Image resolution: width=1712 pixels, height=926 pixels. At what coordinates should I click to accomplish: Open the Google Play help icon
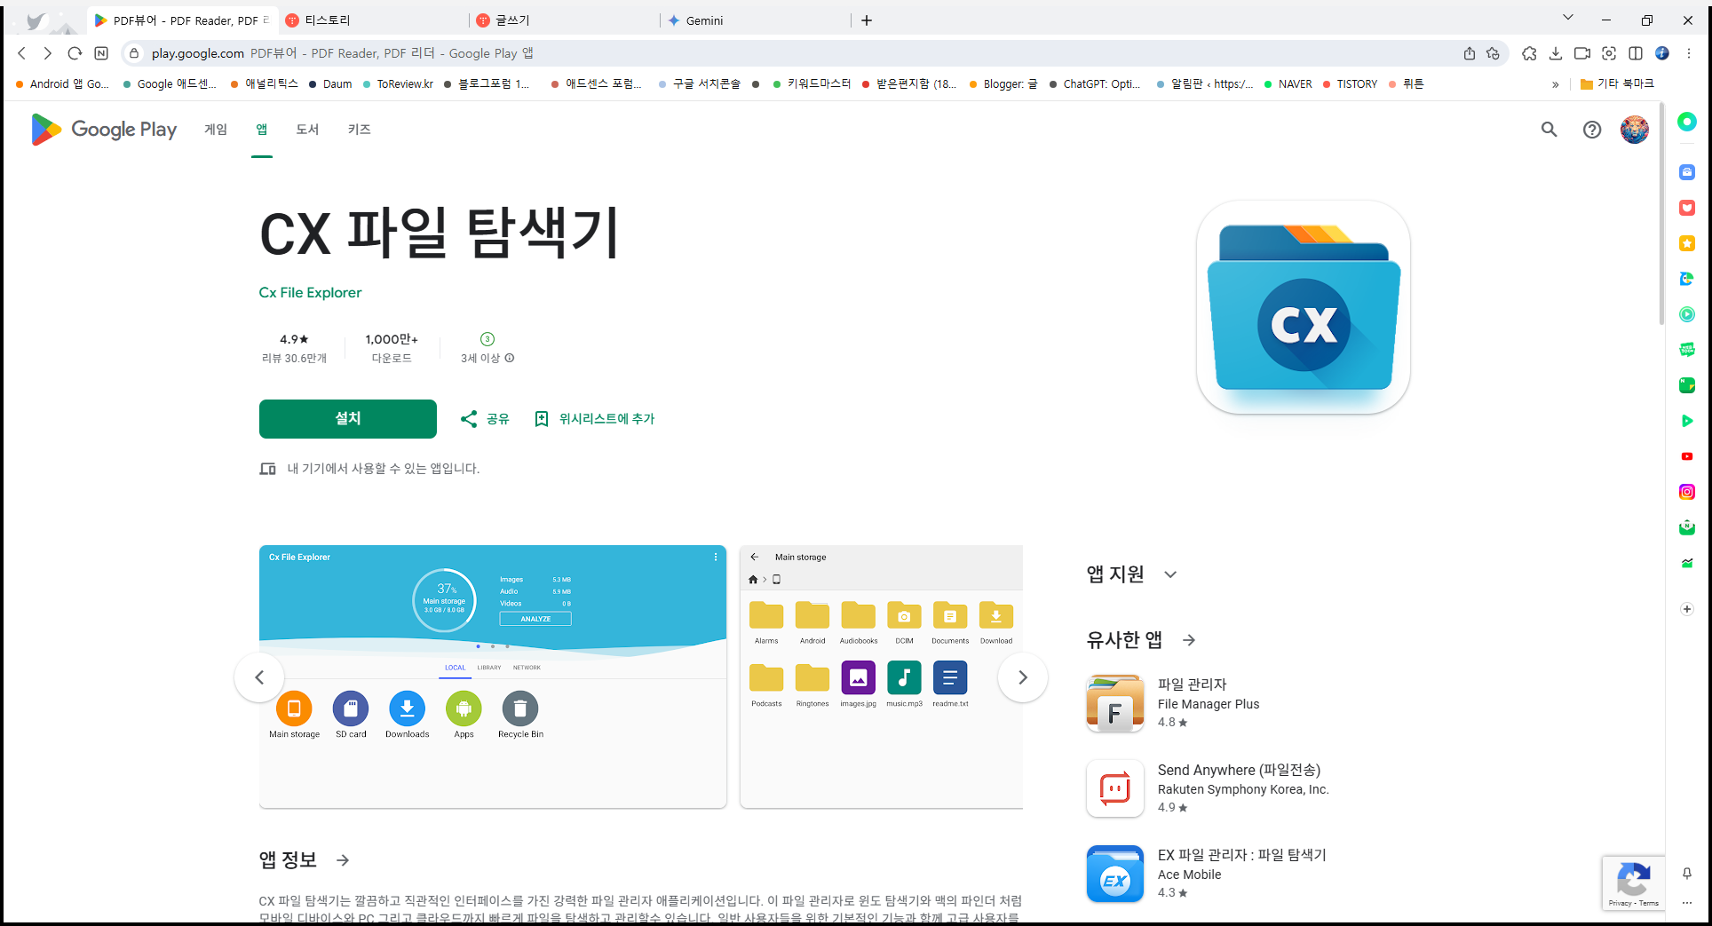click(1592, 130)
